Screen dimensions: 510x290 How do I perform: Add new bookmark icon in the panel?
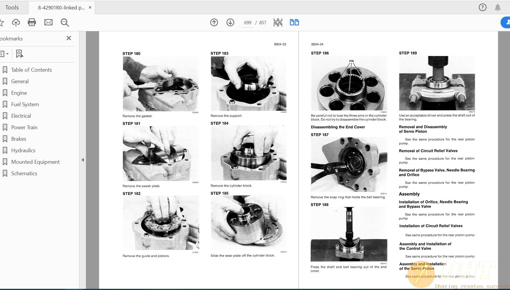[19, 54]
